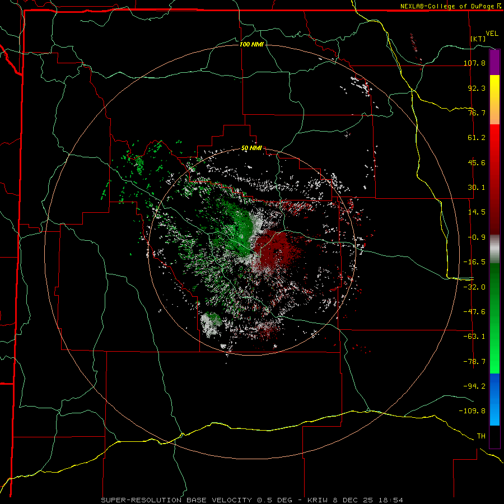Click the 100 NMI range ring label
Screen dimensions: 504x504
[251, 44]
